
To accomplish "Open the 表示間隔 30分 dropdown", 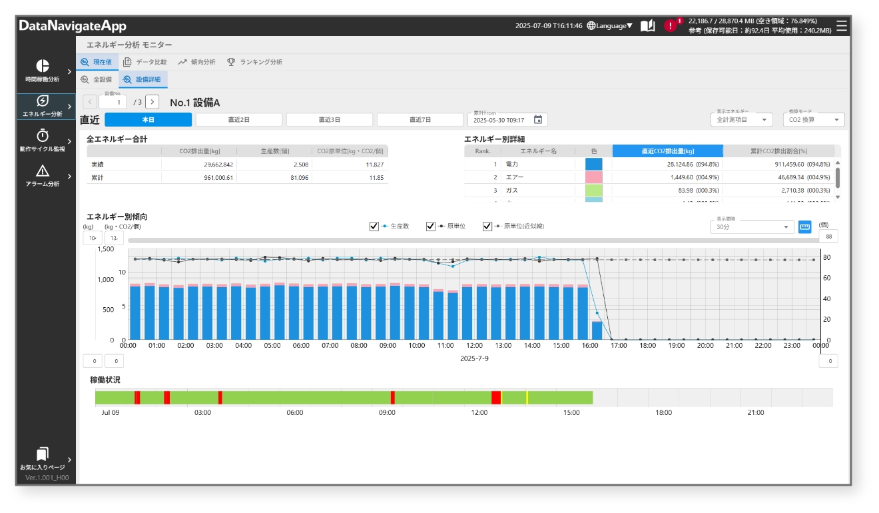I will pos(752,227).
